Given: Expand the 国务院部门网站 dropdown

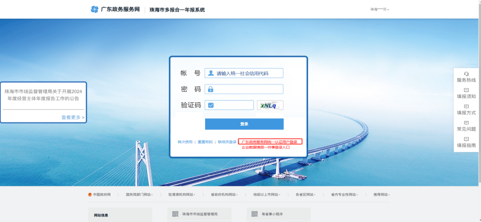Looking at the screenshot, I should coord(139,195).
